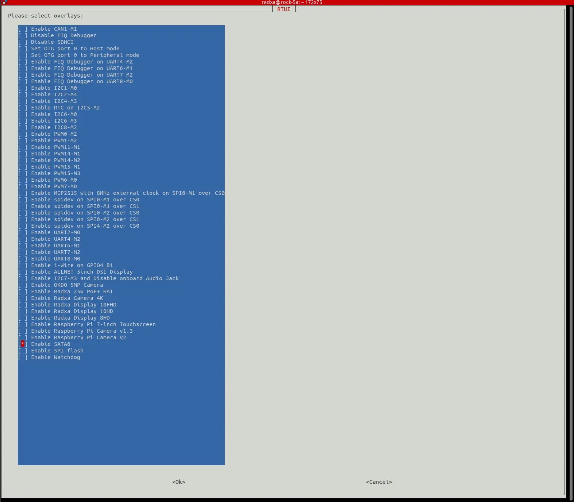Check the Disable FIQ Debugger option
The height and width of the screenshot is (502, 574).
click(23, 35)
